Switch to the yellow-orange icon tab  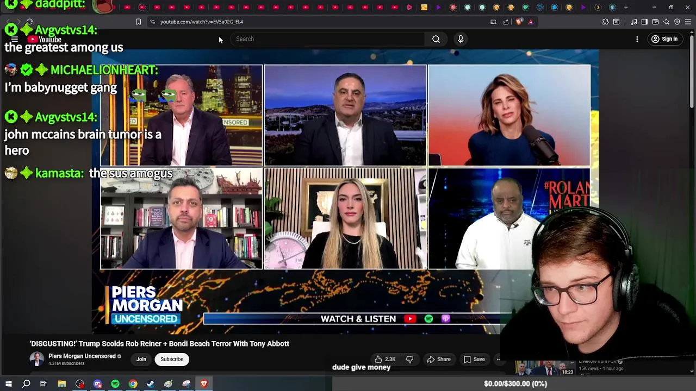[x=424, y=7]
